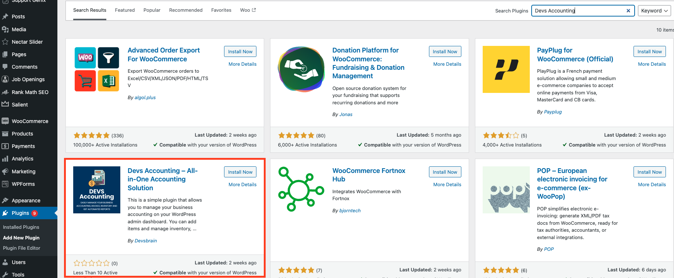This screenshot has height=278, width=674.
Task: Install PayPlug for WooCommerce plugin
Action: (649, 51)
